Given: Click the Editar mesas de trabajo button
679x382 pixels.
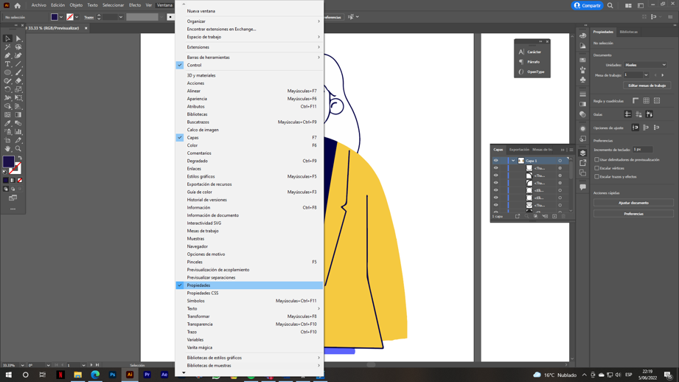Looking at the screenshot, I should click(647, 86).
